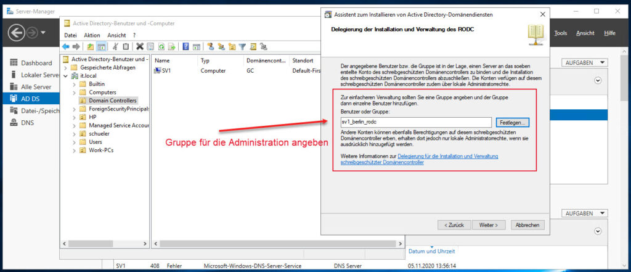Open properties via the toolbar icon
Viewport: 631px width, 272px height.
(150, 47)
